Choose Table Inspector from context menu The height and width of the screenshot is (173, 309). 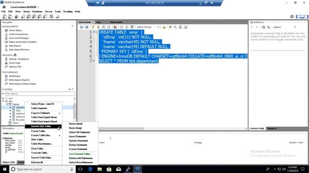point(43,108)
